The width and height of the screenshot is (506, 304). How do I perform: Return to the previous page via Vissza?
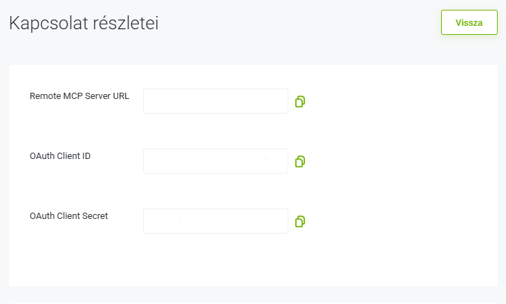click(469, 22)
